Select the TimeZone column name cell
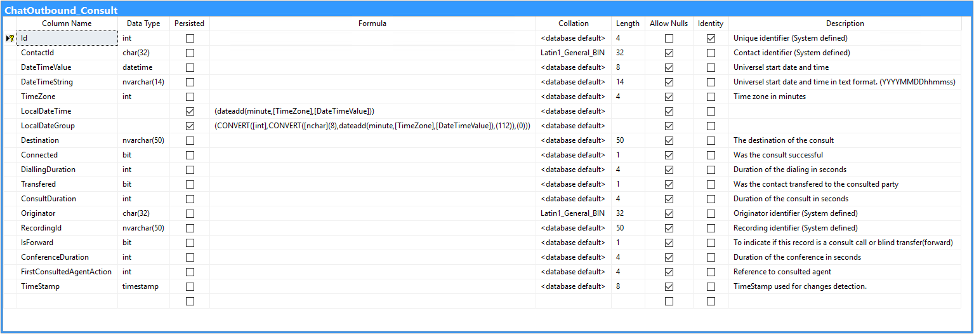 67,97
